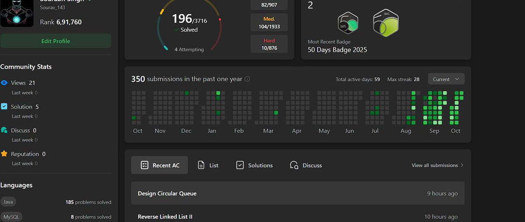The width and height of the screenshot is (525, 222).
Task: Click the 185 problems solved text
Action: coord(88,202)
